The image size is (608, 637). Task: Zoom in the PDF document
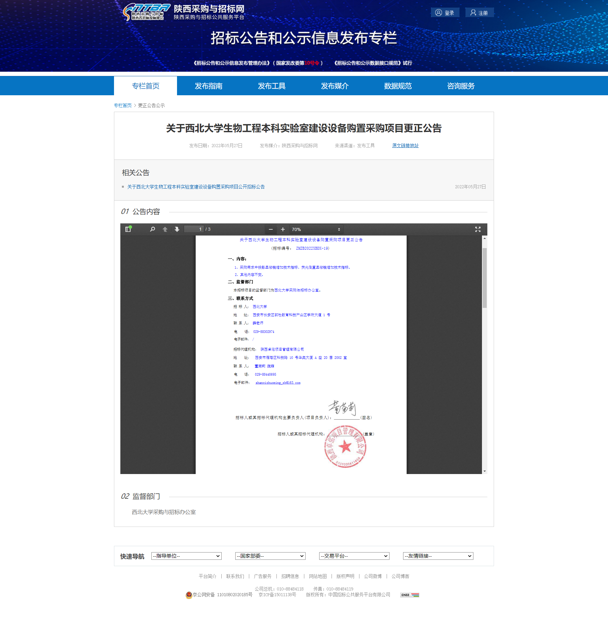pyautogui.click(x=282, y=229)
